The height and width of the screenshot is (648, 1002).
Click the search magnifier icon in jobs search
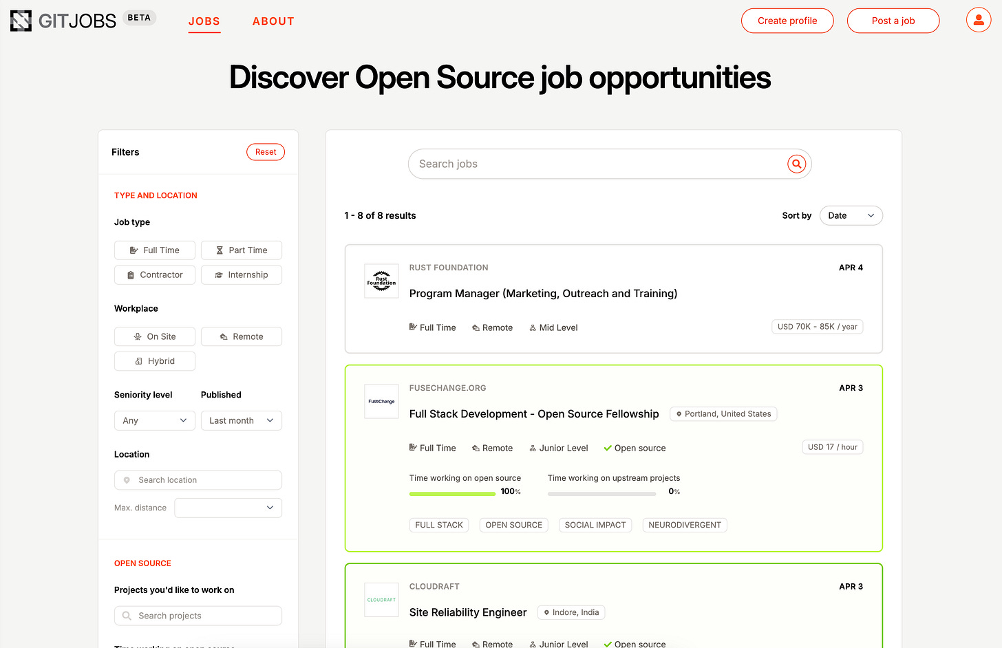tap(796, 164)
